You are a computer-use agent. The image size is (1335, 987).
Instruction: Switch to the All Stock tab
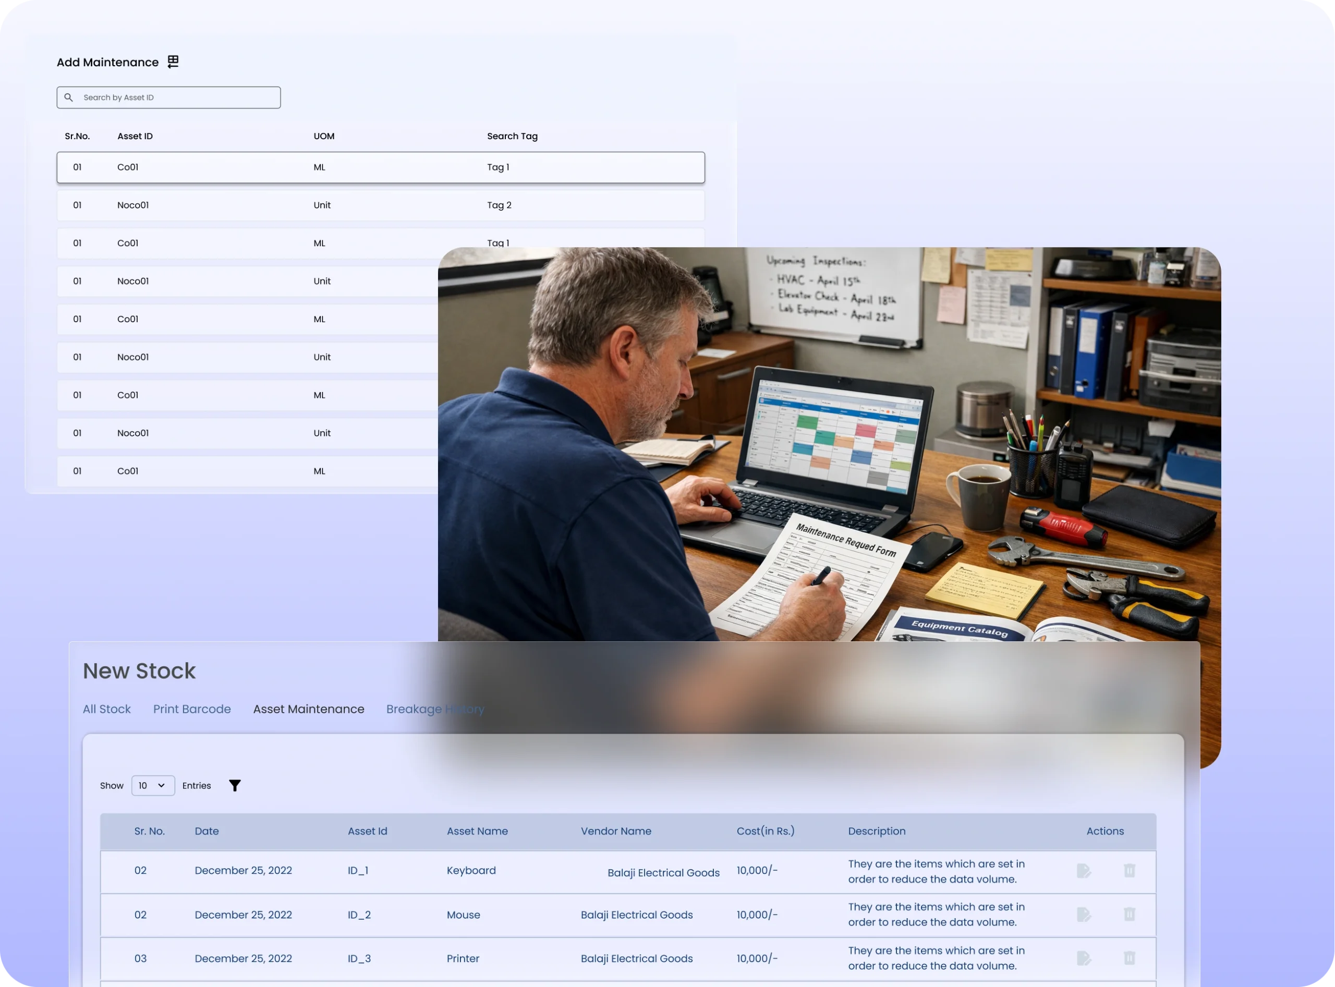pos(106,709)
